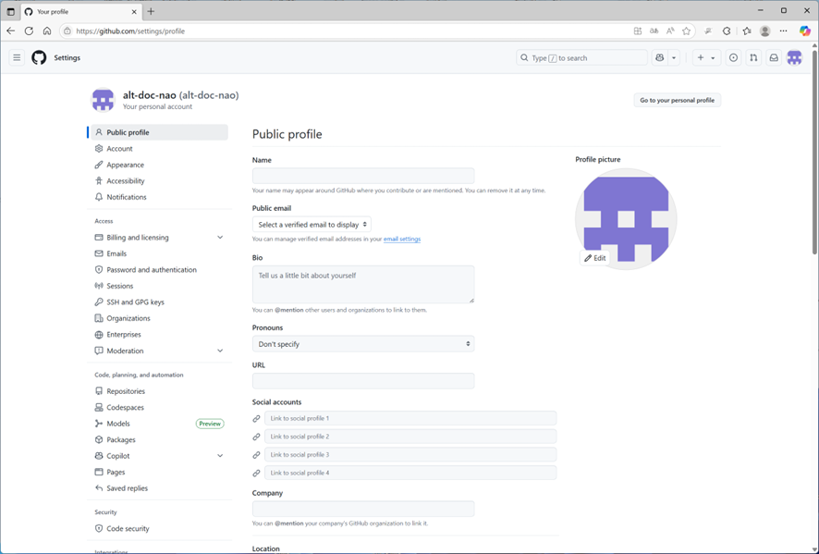This screenshot has height=554, width=819.
Task: Open Pages settings page
Action: [x=159, y=472]
